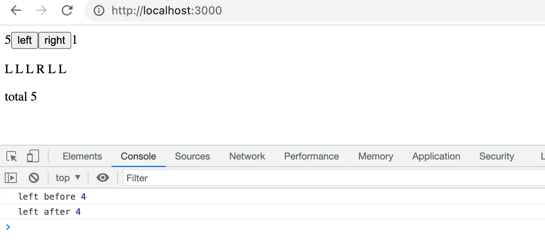Click the left button on the page

point(25,40)
